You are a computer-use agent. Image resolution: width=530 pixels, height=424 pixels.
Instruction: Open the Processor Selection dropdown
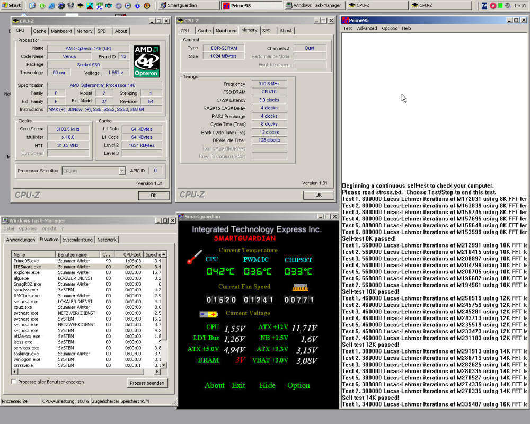(x=121, y=171)
